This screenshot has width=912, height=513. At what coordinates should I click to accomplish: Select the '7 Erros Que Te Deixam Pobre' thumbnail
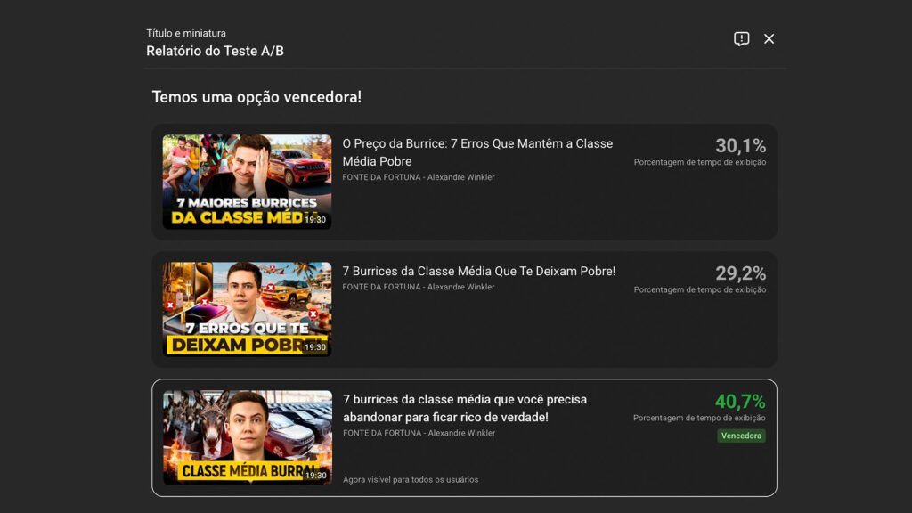coord(247,309)
